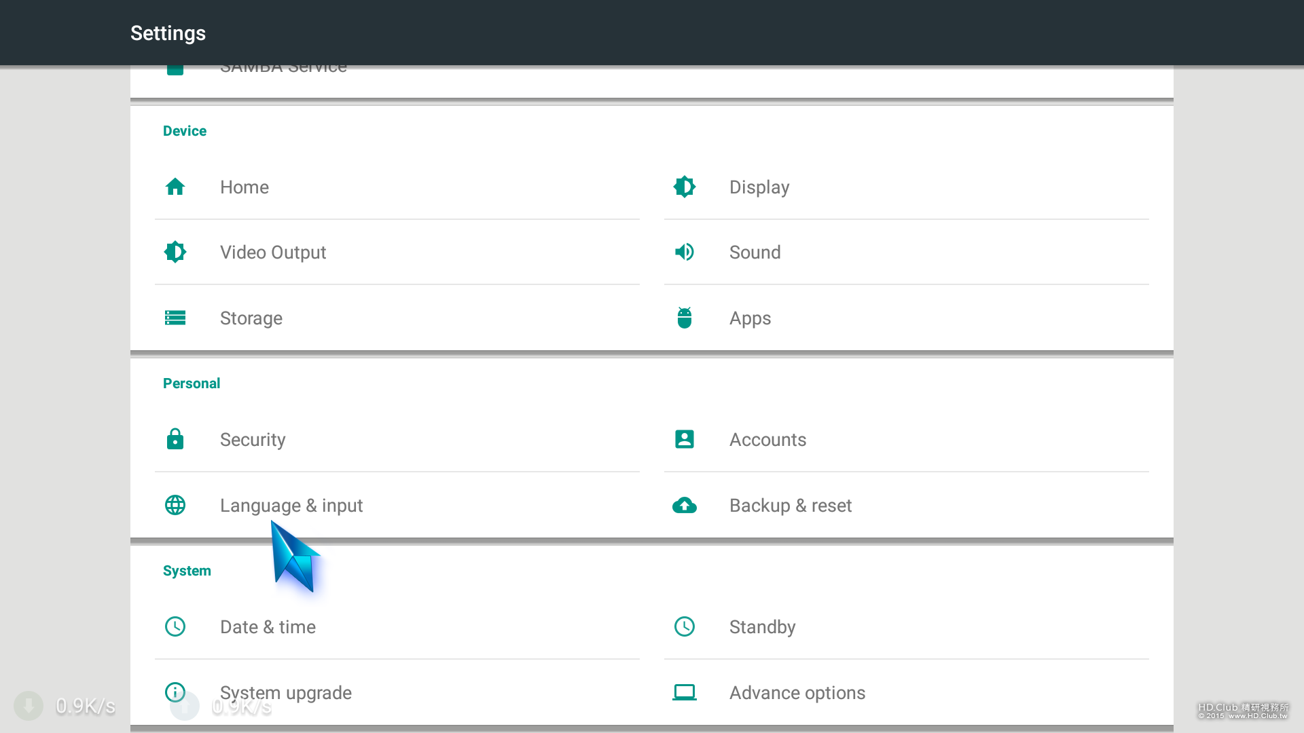Click the Accounts person icon
This screenshot has height=733, width=1304.
click(x=685, y=439)
